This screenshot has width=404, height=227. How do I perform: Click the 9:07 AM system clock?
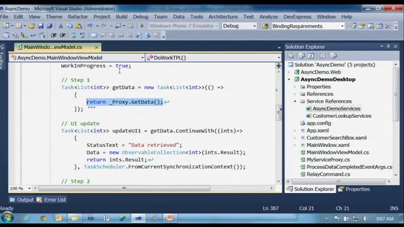(384, 219)
